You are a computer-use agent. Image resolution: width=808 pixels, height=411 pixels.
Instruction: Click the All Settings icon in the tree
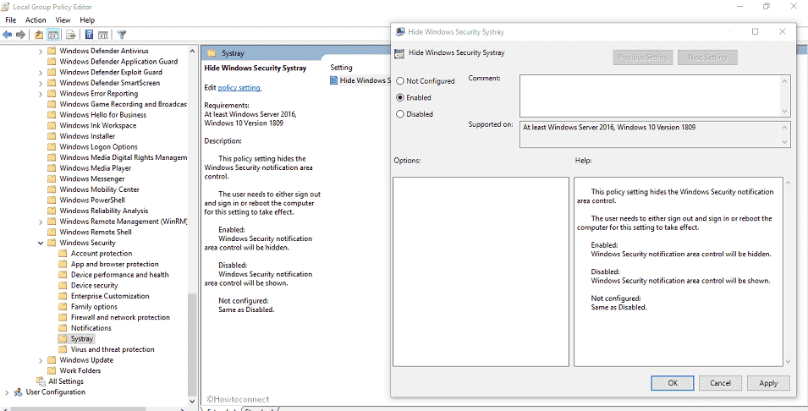pos(41,381)
